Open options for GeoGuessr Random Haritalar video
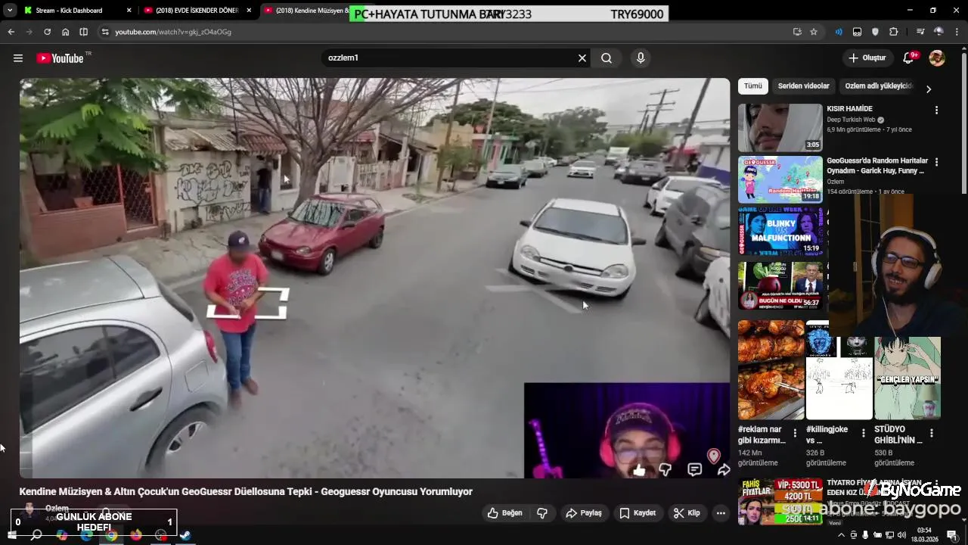The width and height of the screenshot is (968, 545). pos(936,162)
